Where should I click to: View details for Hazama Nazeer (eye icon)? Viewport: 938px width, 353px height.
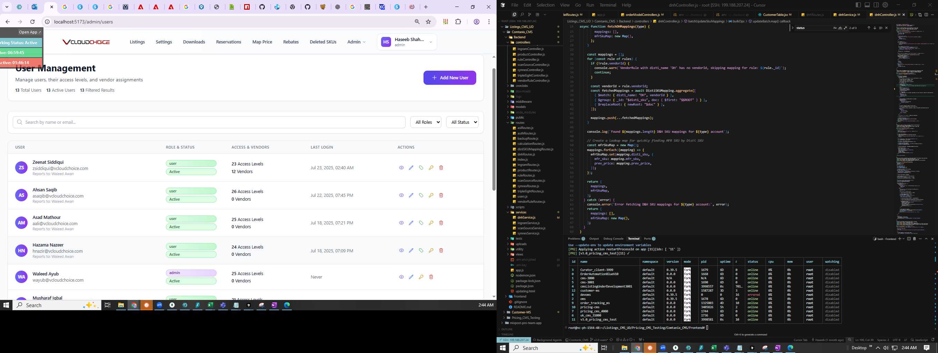click(x=401, y=250)
